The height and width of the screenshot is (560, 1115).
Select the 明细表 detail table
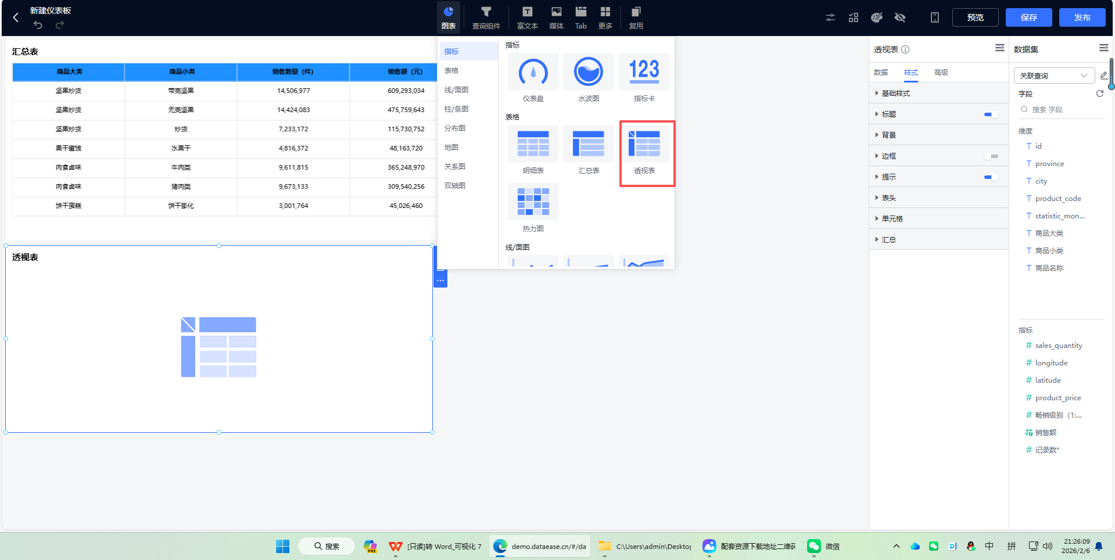click(533, 150)
